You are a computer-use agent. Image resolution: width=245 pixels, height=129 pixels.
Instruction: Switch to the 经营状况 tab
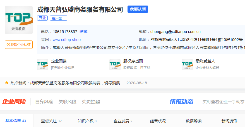point(158,121)
